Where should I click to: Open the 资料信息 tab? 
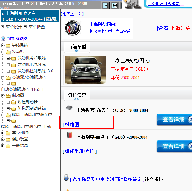tap(77, 95)
